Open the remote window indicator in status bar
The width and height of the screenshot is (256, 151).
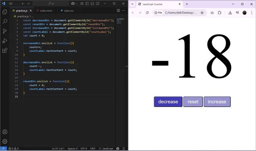pos(3,148)
